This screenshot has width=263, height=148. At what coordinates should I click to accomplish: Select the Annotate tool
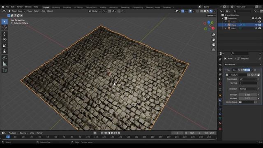tap(5, 58)
